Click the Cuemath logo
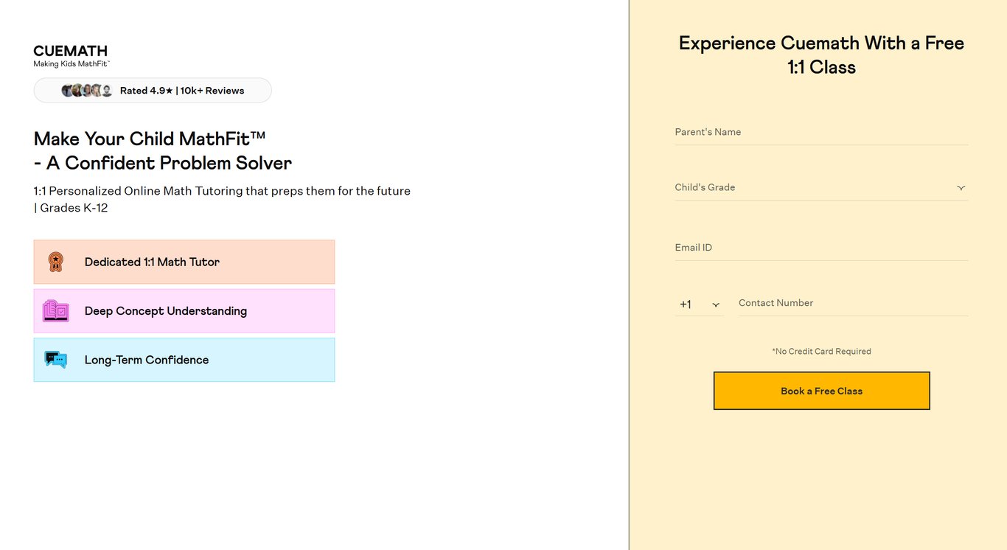Screen dimensions: 1007x550 coord(71,56)
